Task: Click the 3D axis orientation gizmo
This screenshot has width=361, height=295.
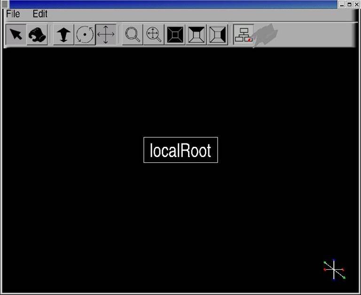Action: coord(334,269)
